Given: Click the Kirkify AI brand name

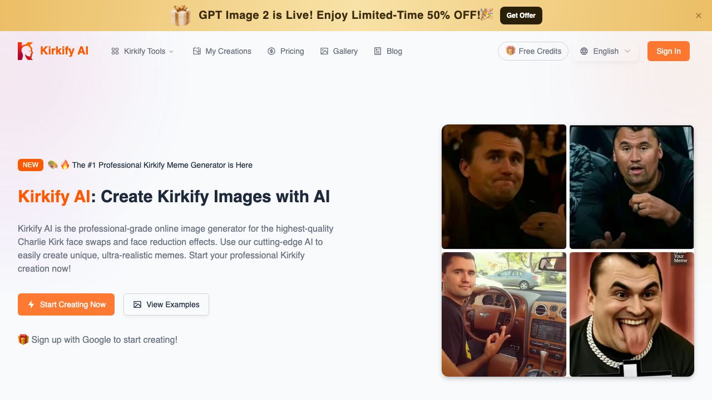Looking at the screenshot, I should coord(64,51).
